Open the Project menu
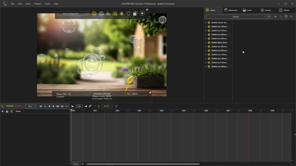Viewport: 296px width, 166px height. [38, 4]
